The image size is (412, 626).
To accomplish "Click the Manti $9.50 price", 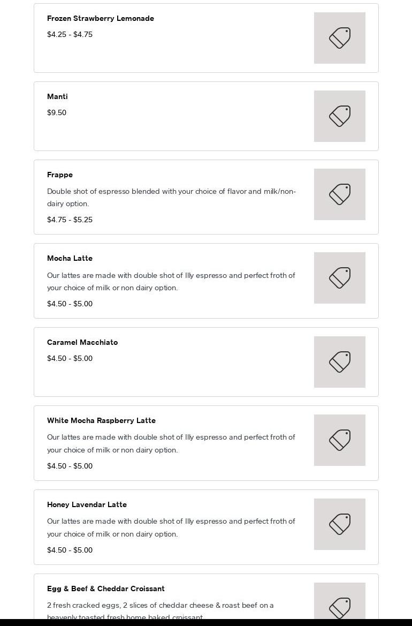I will click(x=57, y=112).
